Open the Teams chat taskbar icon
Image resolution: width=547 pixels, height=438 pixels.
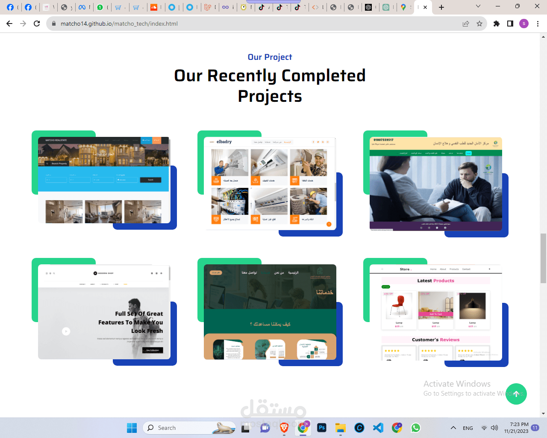[x=265, y=428]
